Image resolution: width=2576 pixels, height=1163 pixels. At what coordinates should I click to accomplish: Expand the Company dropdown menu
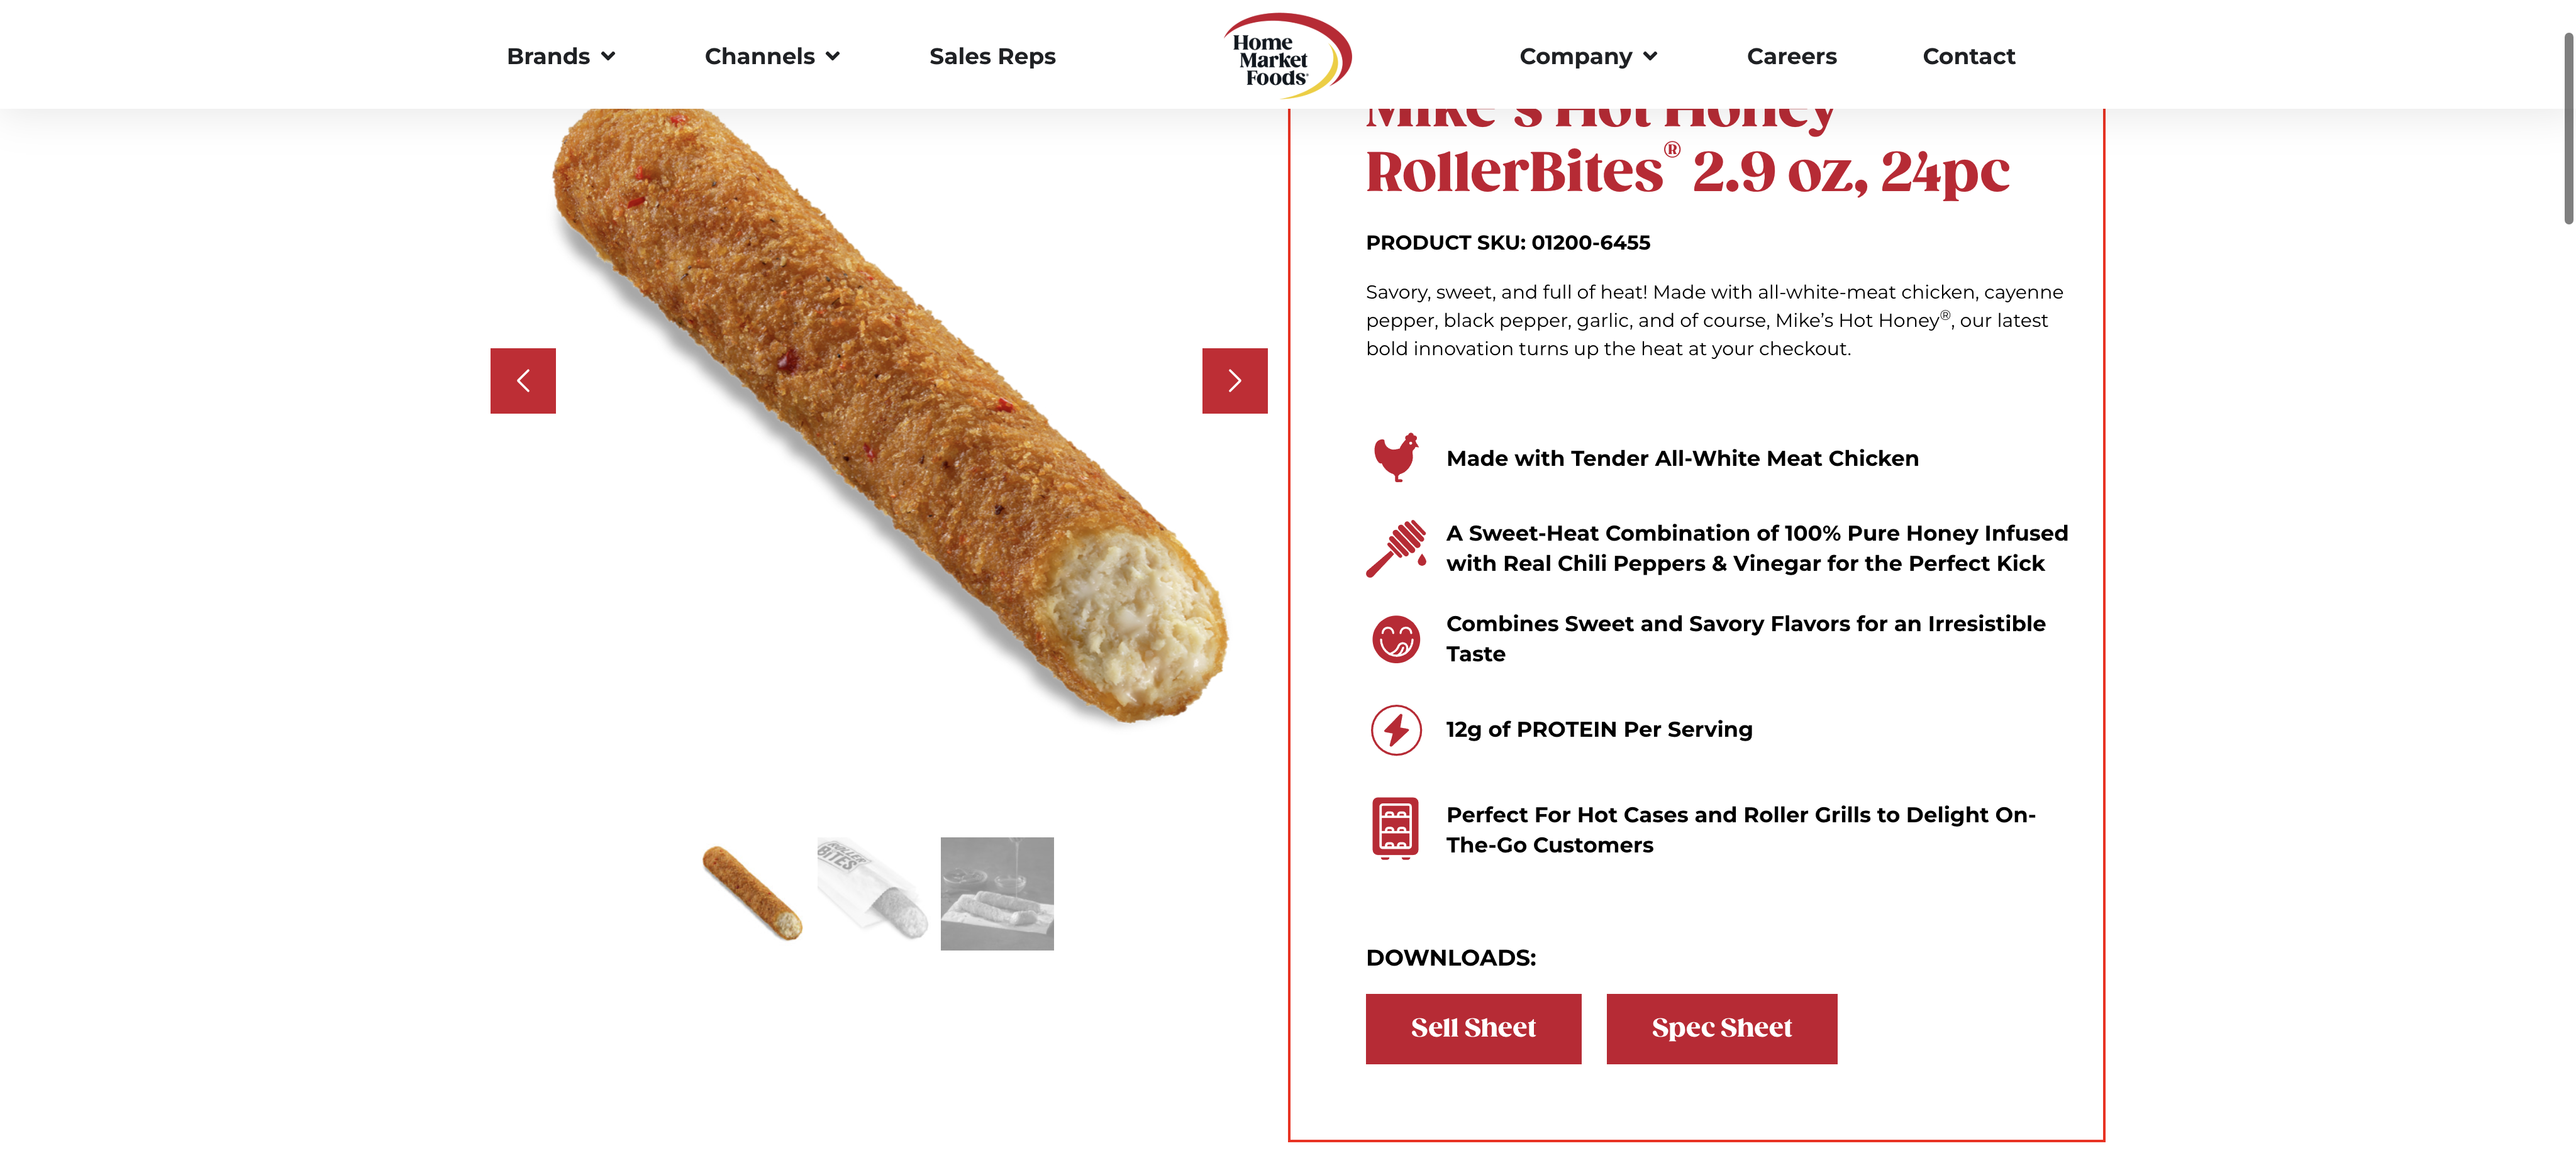1587,57
